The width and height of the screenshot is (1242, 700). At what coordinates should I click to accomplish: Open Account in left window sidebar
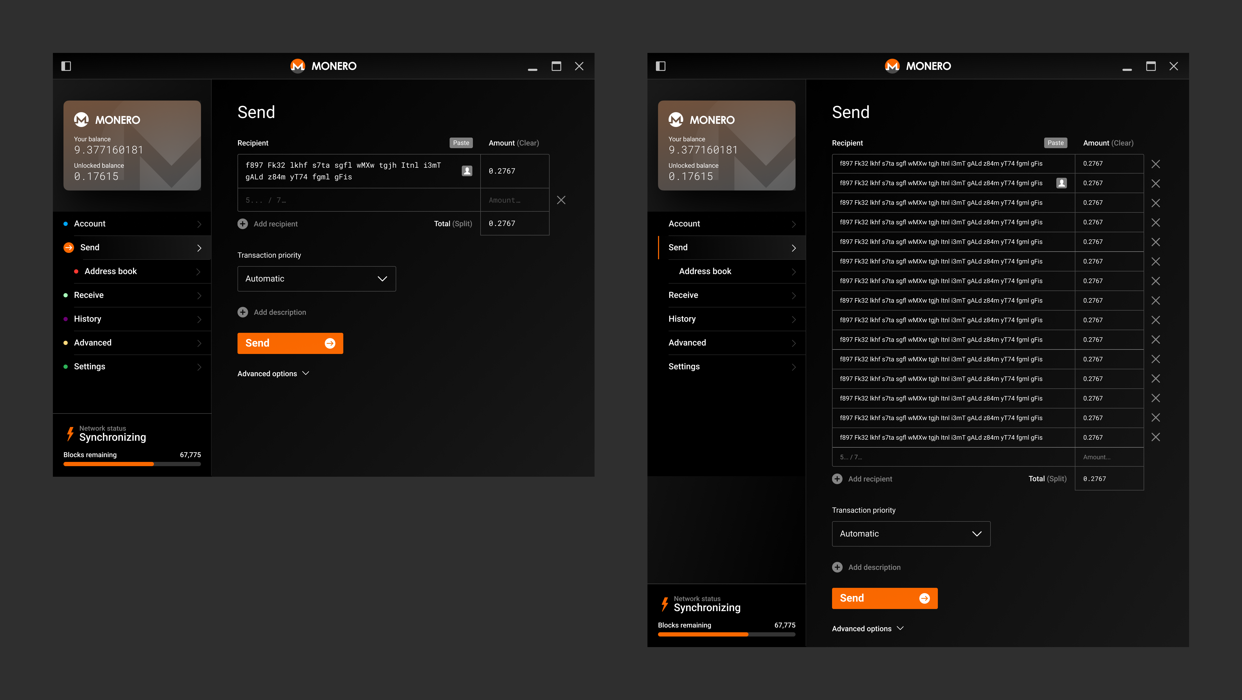[132, 224]
